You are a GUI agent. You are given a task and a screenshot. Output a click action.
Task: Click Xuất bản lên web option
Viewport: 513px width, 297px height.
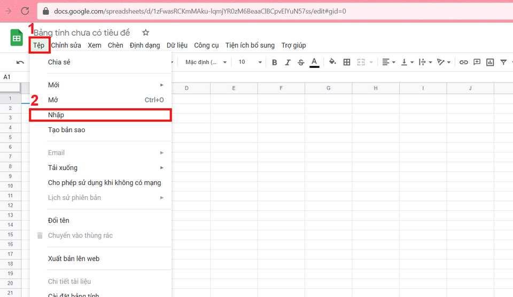coord(74,259)
